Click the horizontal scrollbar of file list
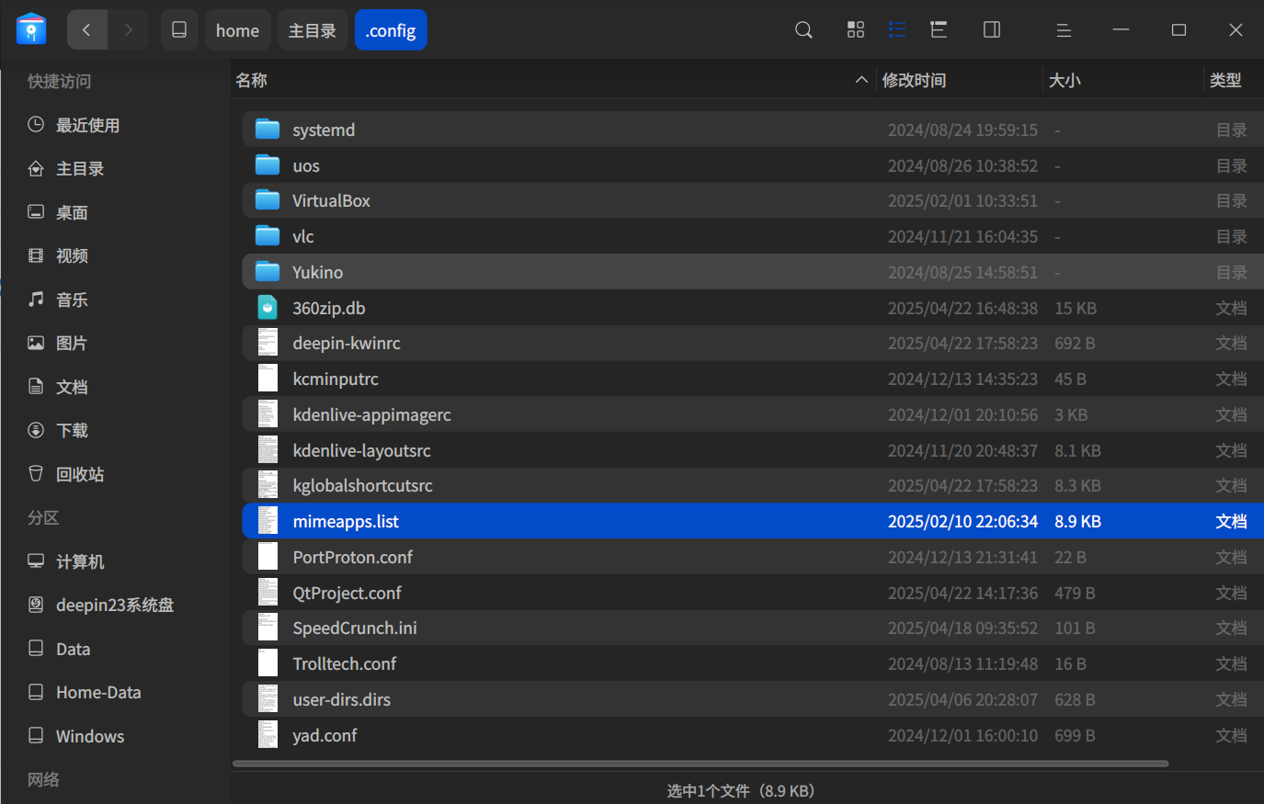1264x804 pixels. point(700,764)
